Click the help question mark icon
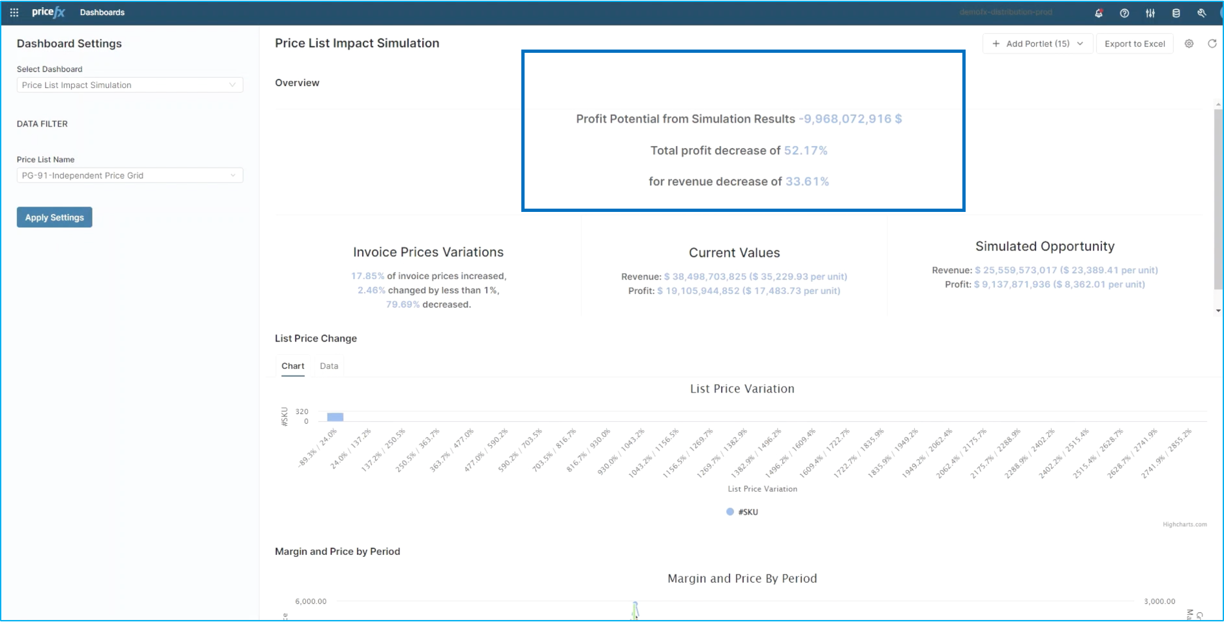Screen dimensions: 1224x622 click(1124, 13)
